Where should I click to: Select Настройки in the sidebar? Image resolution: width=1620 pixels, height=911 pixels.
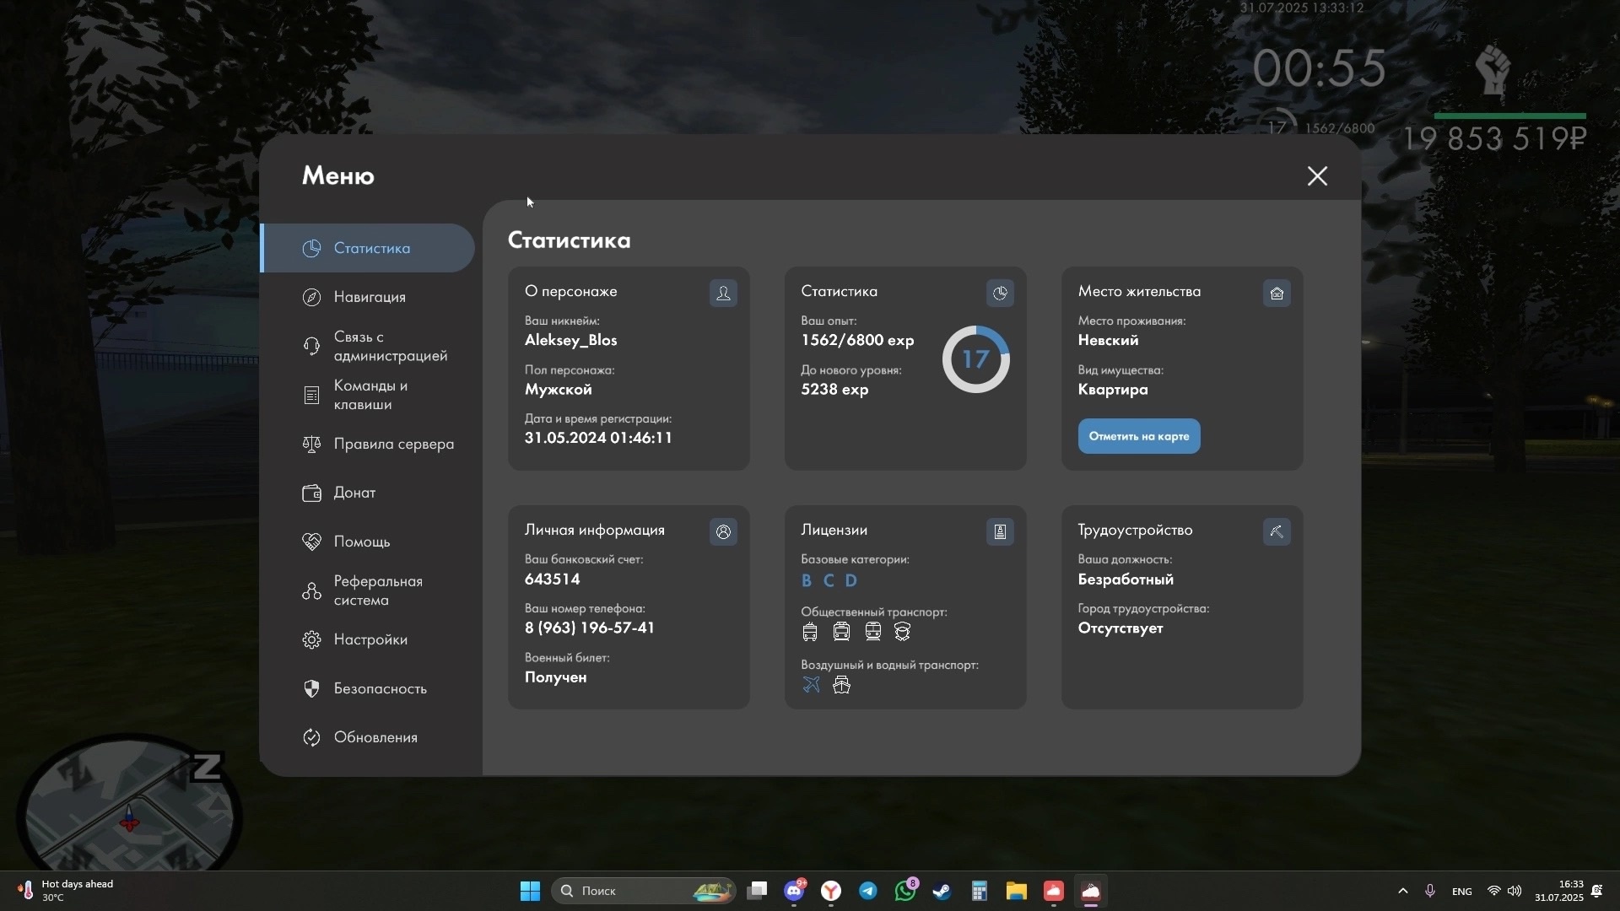(370, 639)
